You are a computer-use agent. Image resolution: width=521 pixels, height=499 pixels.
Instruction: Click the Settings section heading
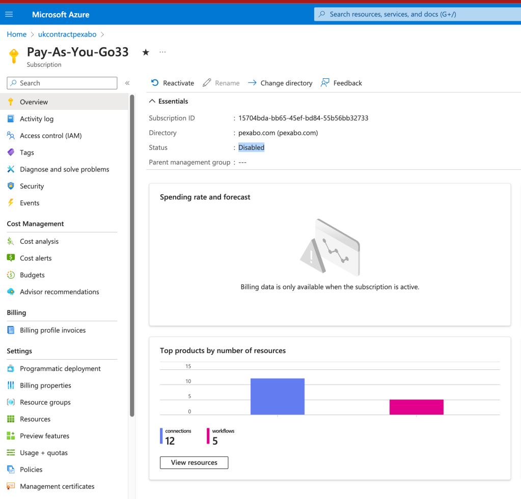tap(19, 351)
